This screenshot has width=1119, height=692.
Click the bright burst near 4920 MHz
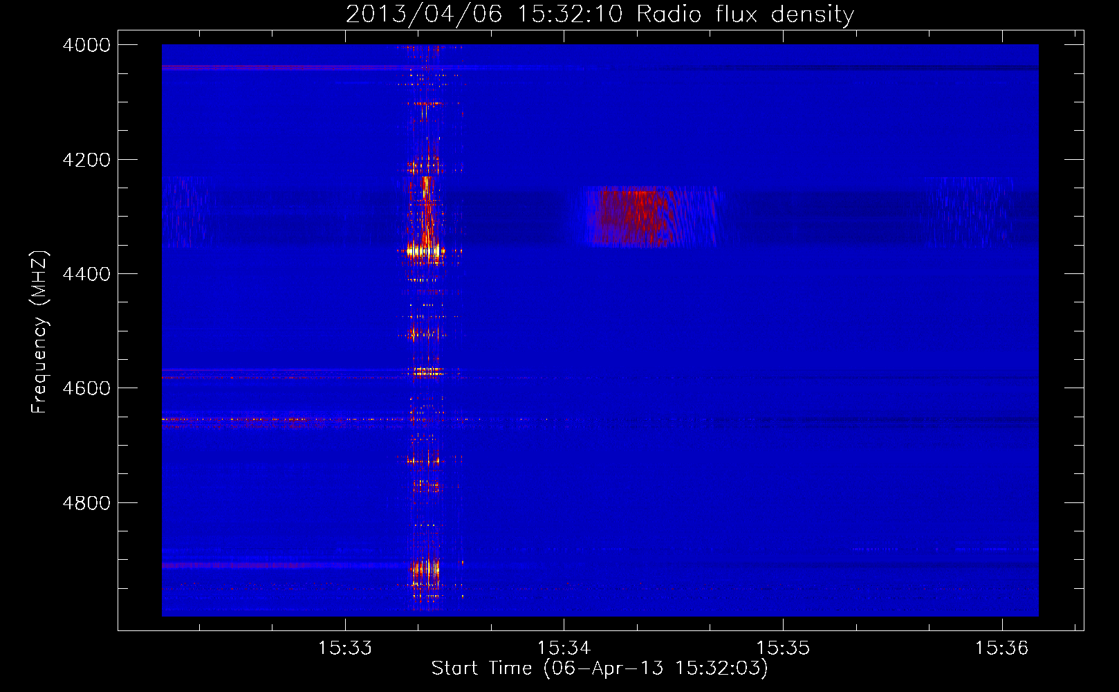click(x=425, y=572)
